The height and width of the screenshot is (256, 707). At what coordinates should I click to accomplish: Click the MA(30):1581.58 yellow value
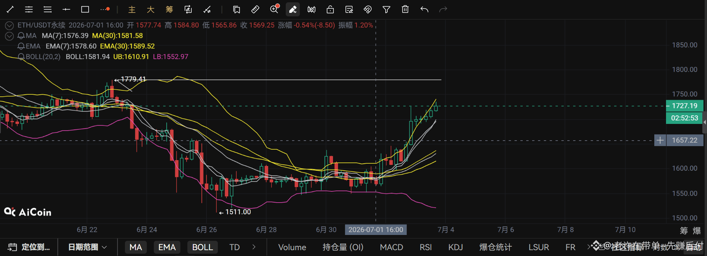(x=118, y=35)
